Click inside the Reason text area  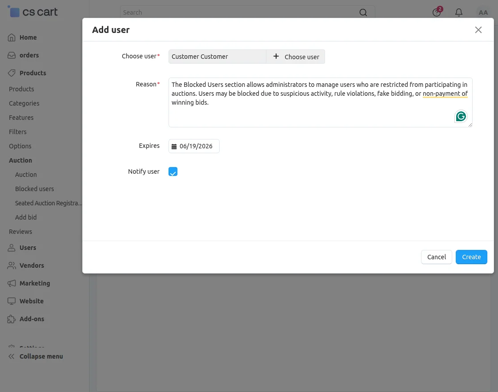pos(321,102)
